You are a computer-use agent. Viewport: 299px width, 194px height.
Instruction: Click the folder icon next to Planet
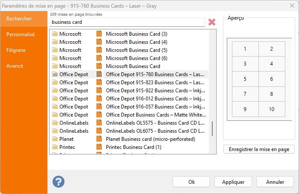pyautogui.click(x=55, y=139)
